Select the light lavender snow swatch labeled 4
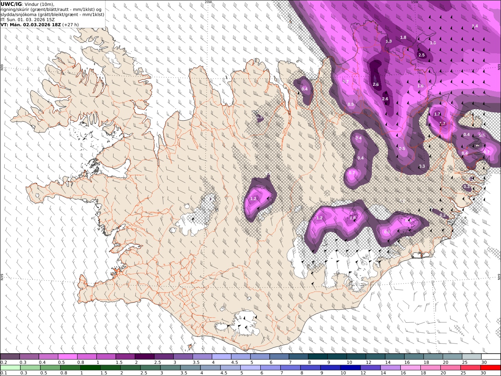 coord(221,356)
